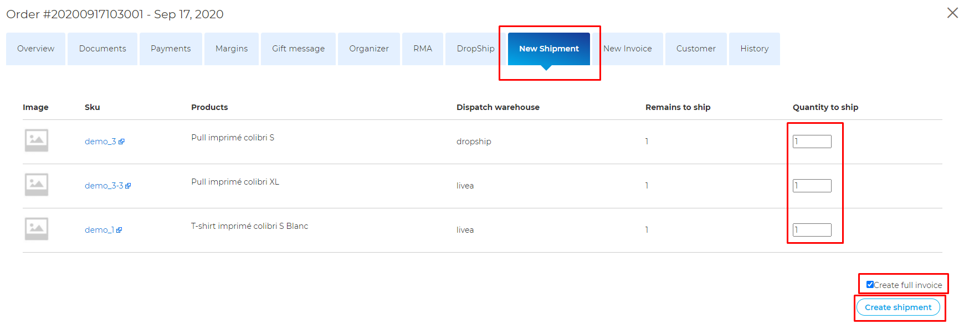Open the RMA tab
Screen dimensions: 959x335
click(x=423, y=49)
